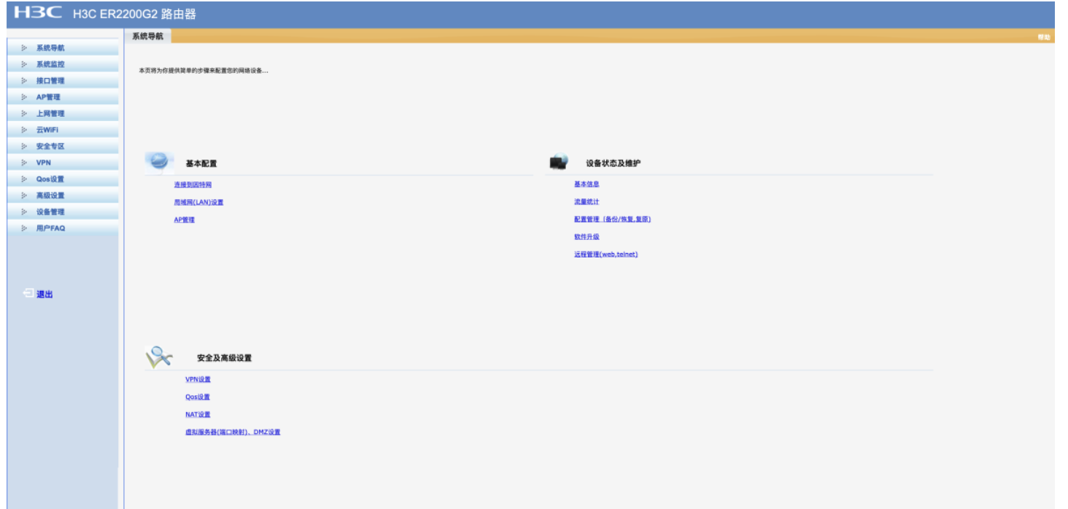1068x509 pixels.
Task: Expand the 系统监控 sidebar arrow
Action: [x=24, y=64]
